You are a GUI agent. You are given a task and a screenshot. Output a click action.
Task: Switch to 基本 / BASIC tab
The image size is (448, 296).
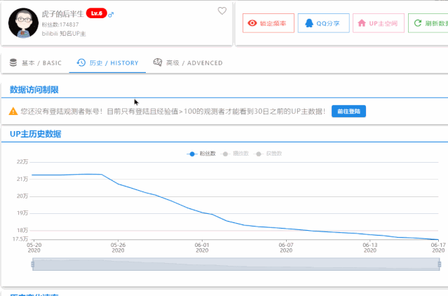click(x=36, y=62)
